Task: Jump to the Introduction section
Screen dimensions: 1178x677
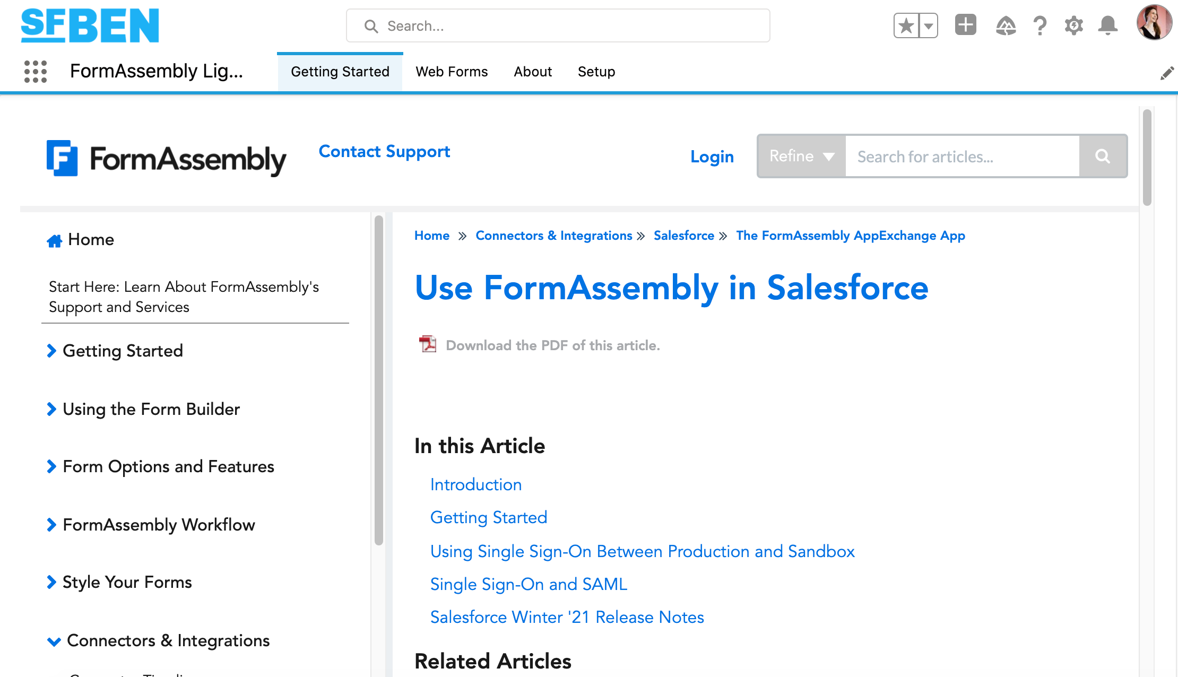Action: point(476,484)
